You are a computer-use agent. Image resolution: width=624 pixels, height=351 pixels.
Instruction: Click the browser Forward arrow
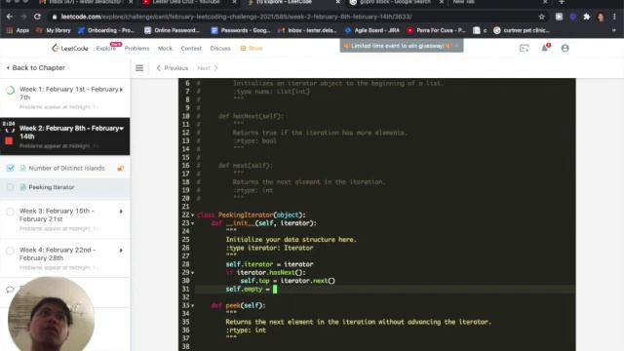tap(23, 17)
